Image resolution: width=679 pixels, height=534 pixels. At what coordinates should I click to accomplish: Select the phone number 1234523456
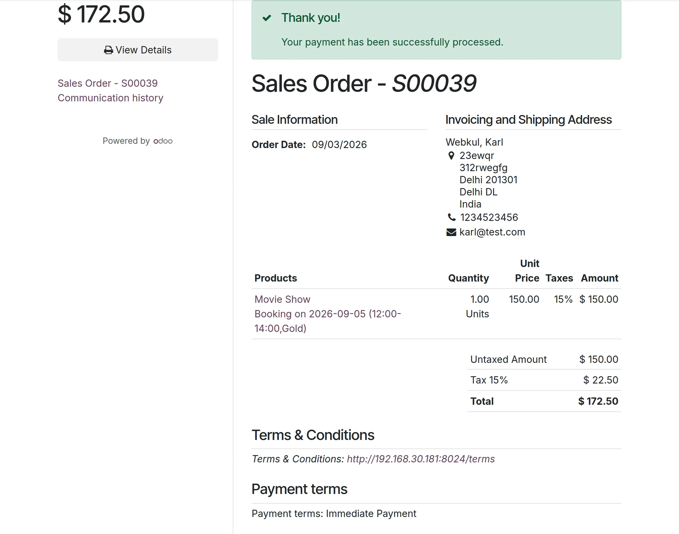point(489,217)
